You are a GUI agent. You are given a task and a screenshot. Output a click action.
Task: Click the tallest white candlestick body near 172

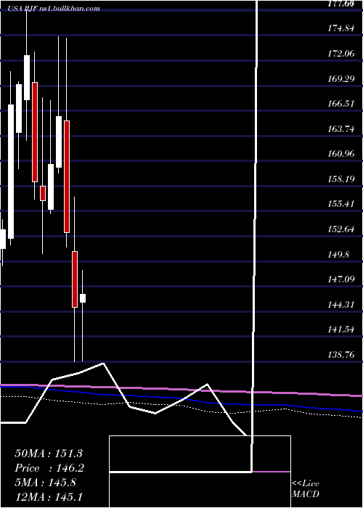click(27, 78)
